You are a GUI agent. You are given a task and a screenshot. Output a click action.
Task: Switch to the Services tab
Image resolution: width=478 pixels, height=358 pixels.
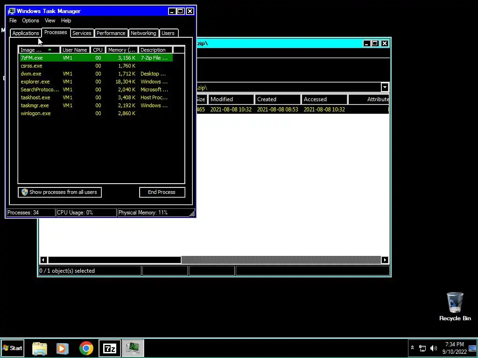point(82,33)
